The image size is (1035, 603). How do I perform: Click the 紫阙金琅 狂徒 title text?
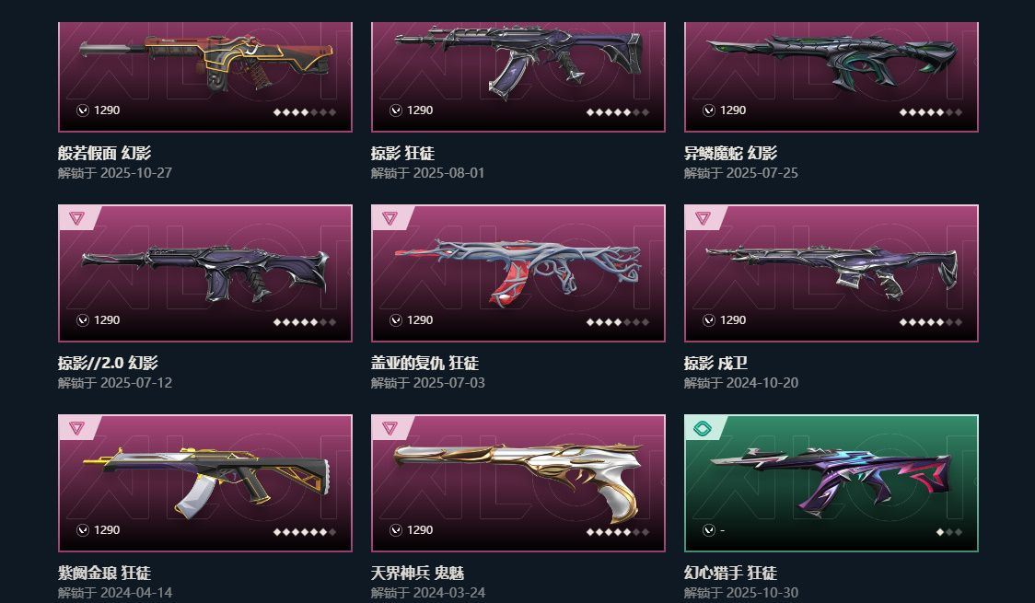[104, 573]
